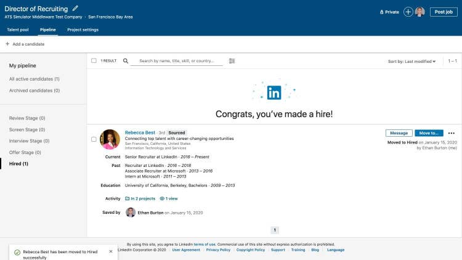462x260 pixels.
Task: Switch to the Talent pool tab
Action: click(x=18, y=30)
